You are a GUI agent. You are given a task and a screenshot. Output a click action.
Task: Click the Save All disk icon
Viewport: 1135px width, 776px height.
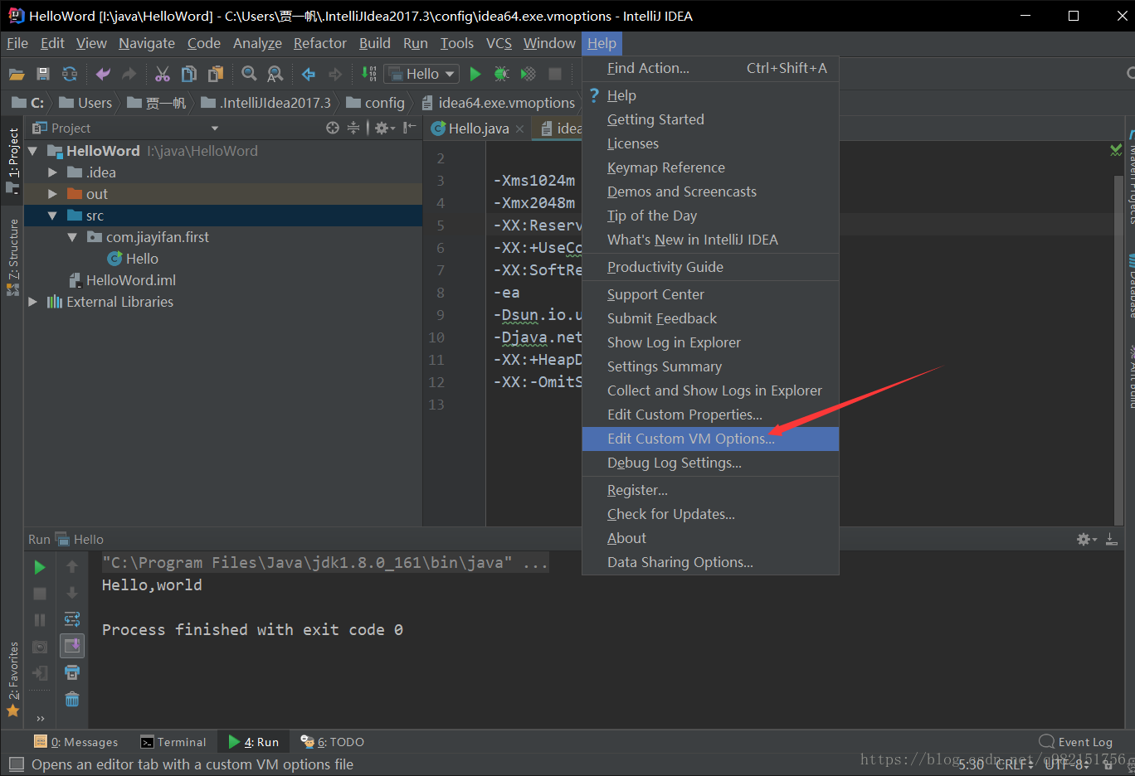pyautogui.click(x=43, y=74)
